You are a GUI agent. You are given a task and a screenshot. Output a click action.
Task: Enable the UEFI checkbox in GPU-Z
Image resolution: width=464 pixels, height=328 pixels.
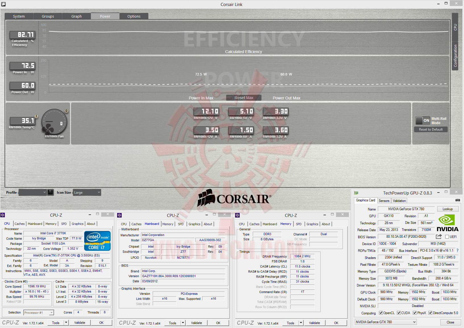[447, 237]
